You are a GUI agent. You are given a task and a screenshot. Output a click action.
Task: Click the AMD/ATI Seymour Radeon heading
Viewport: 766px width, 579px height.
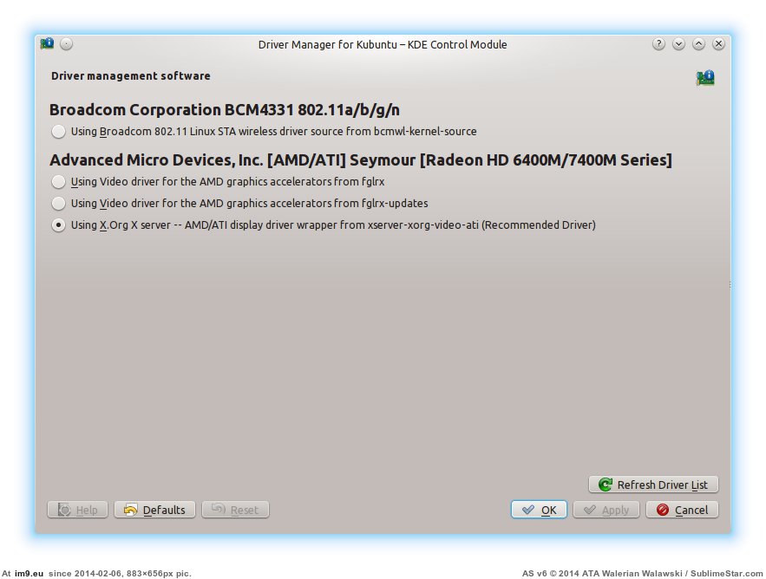[361, 160]
